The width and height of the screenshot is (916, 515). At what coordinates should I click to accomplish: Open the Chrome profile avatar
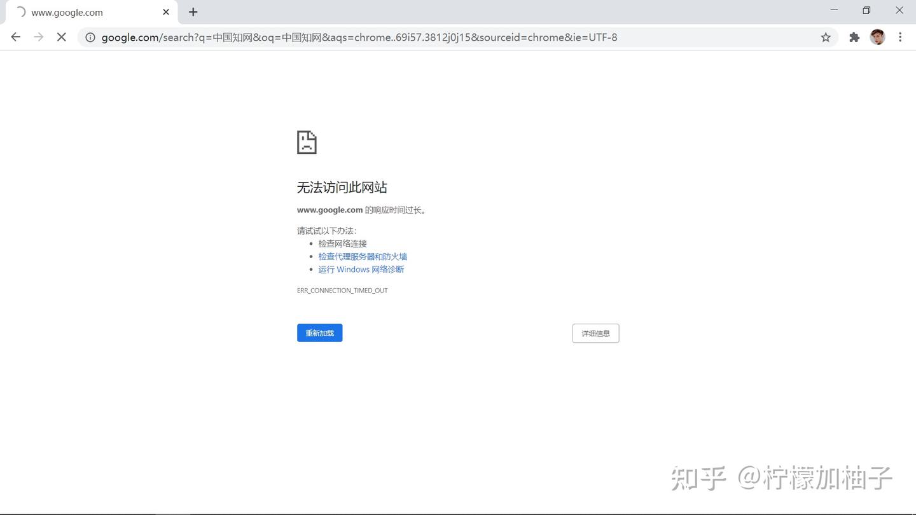(878, 38)
